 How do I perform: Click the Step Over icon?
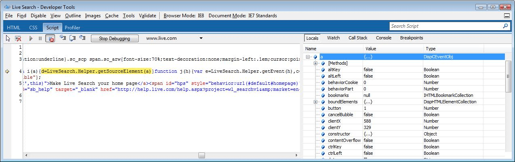pos(73,38)
